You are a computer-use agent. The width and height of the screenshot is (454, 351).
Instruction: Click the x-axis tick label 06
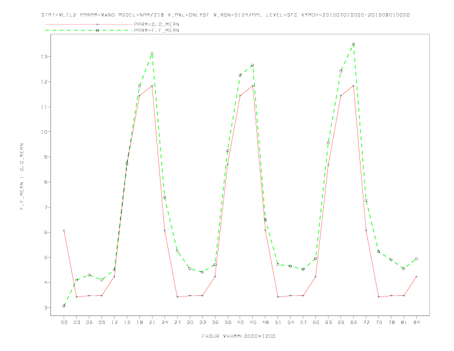89,322
